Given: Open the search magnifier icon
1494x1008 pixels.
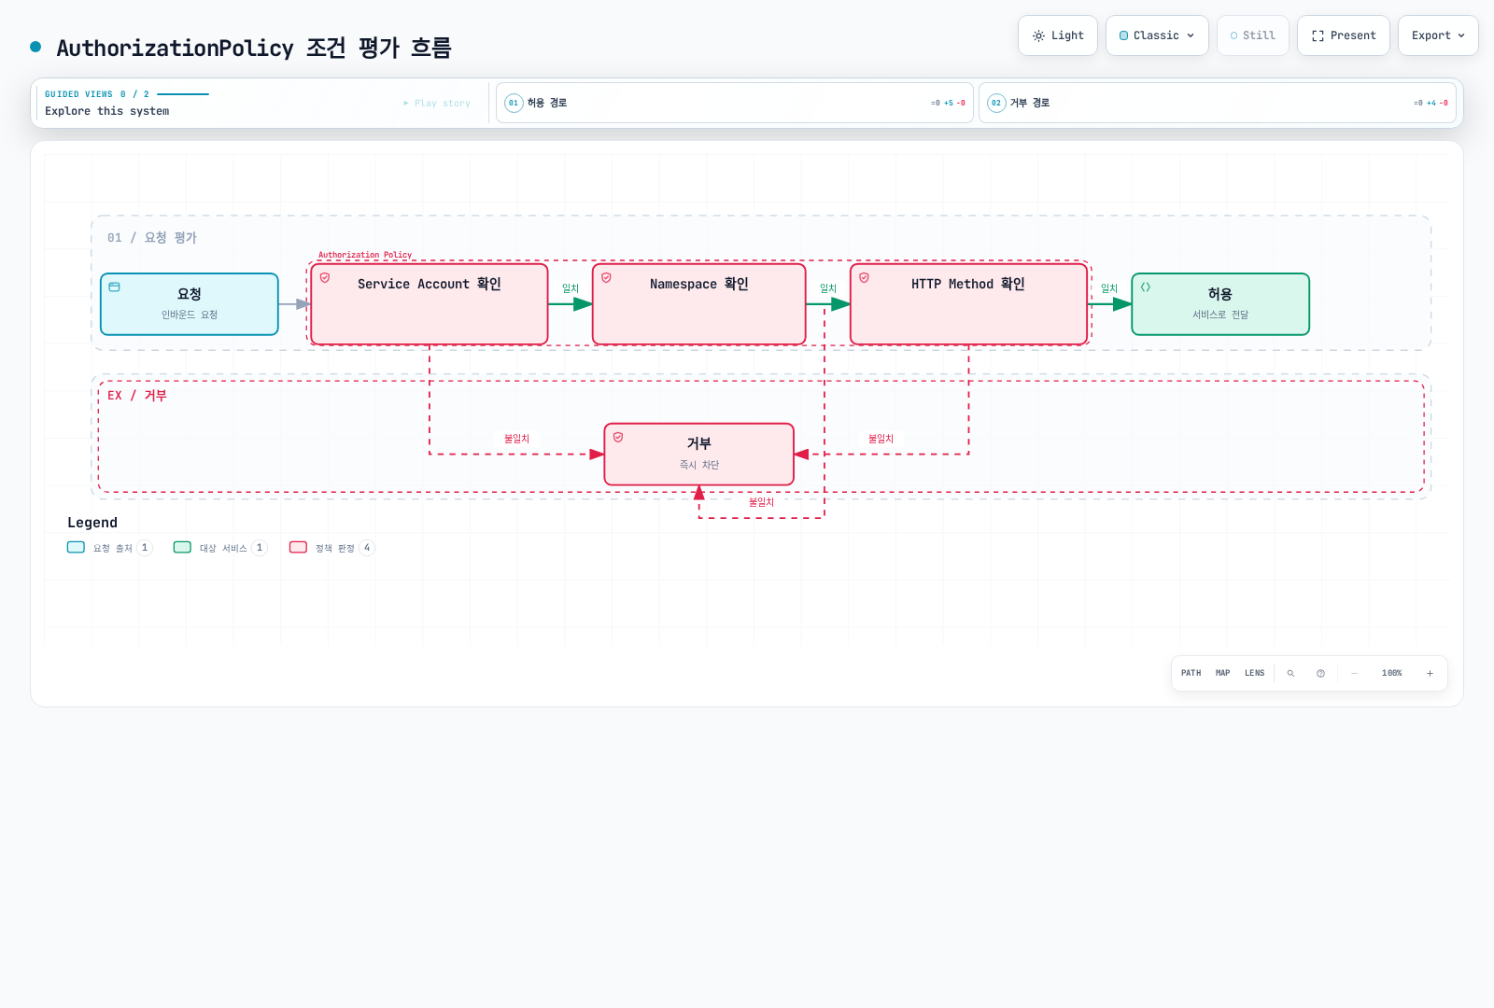Looking at the screenshot, I should click(x=1290, y=673).
